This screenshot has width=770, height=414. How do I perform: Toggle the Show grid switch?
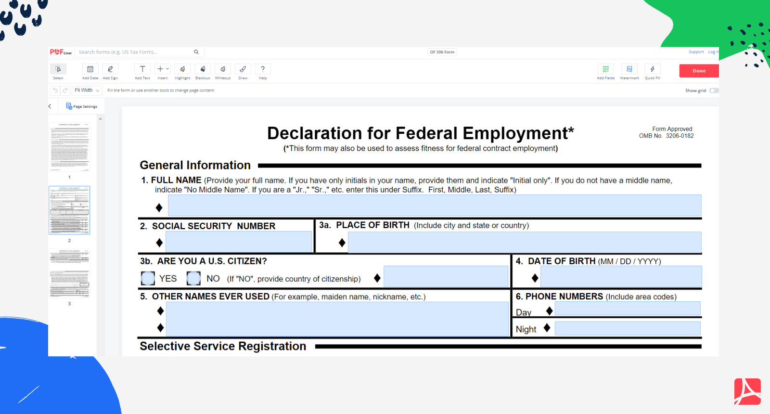(x=714, y=91)
